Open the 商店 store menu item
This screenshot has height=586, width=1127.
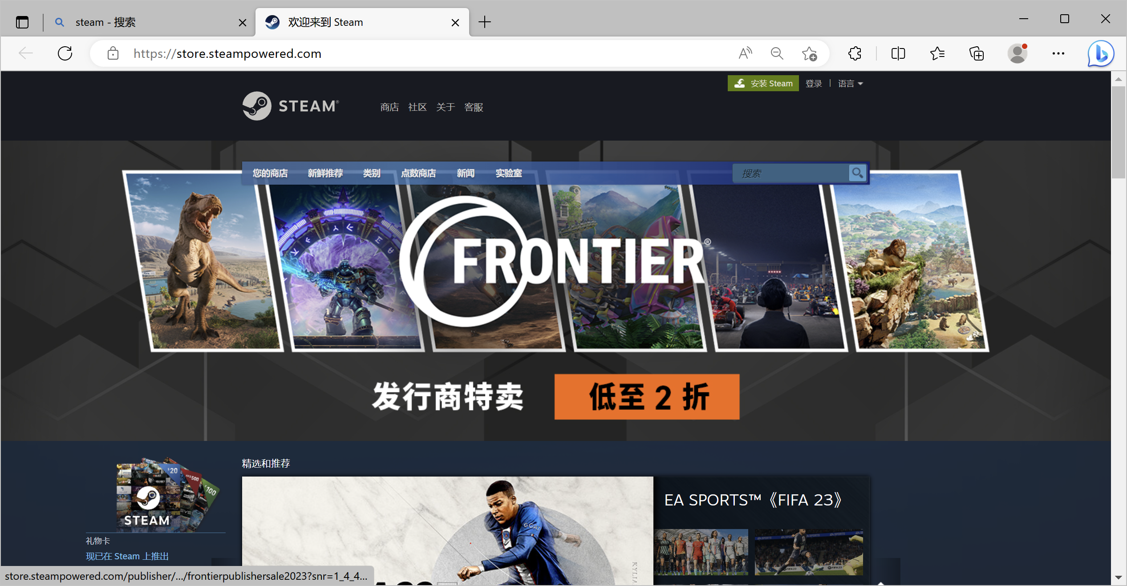click(388, 106)
